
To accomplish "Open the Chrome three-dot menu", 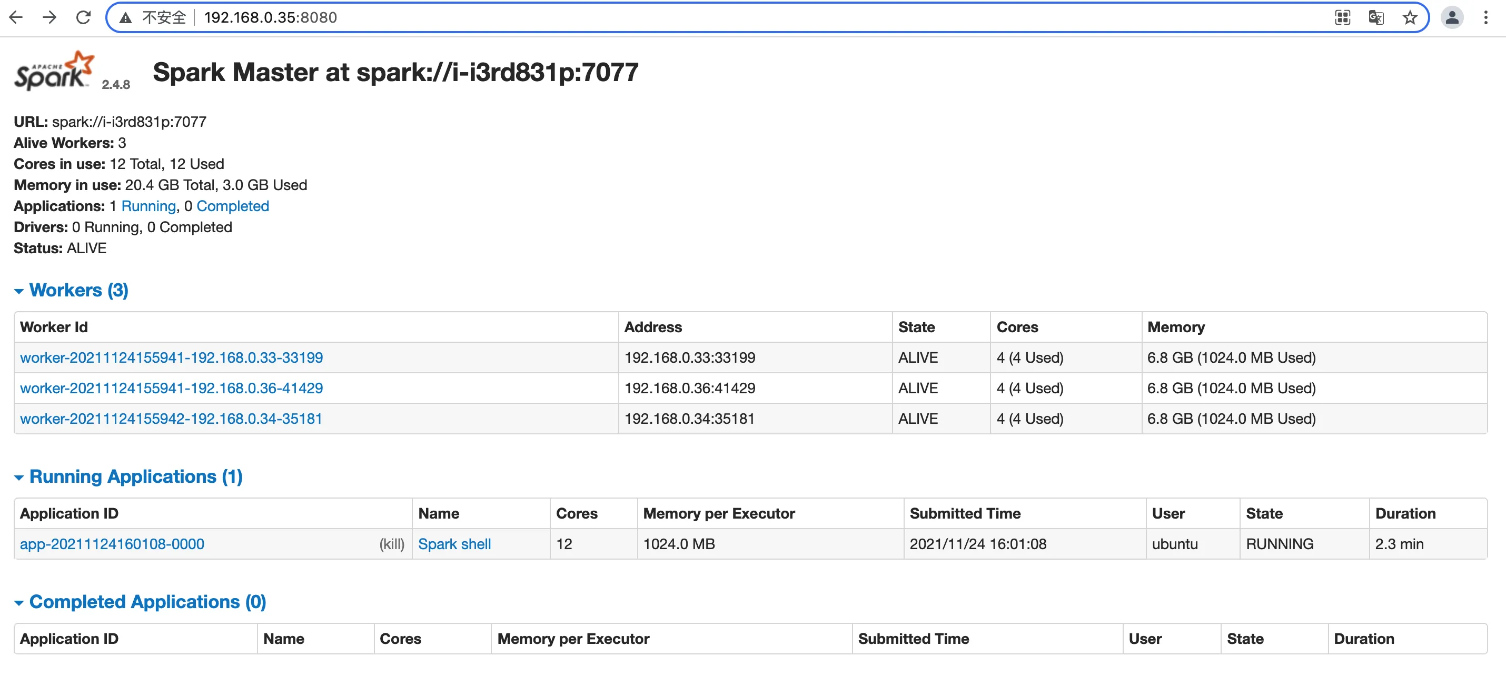I will 1485,17.
